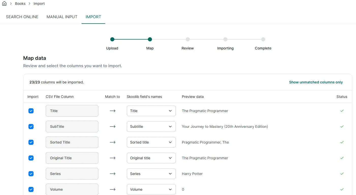The height and width of the screenshot is (195, 356).
Task: Disable import for the Series column
Action: click(31, 174)
